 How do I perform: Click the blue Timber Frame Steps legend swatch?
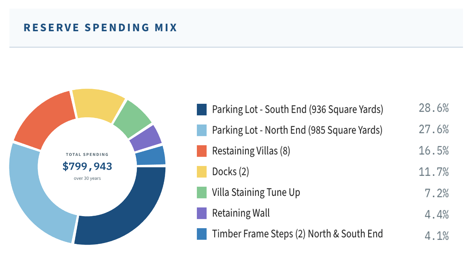point(202,234)
